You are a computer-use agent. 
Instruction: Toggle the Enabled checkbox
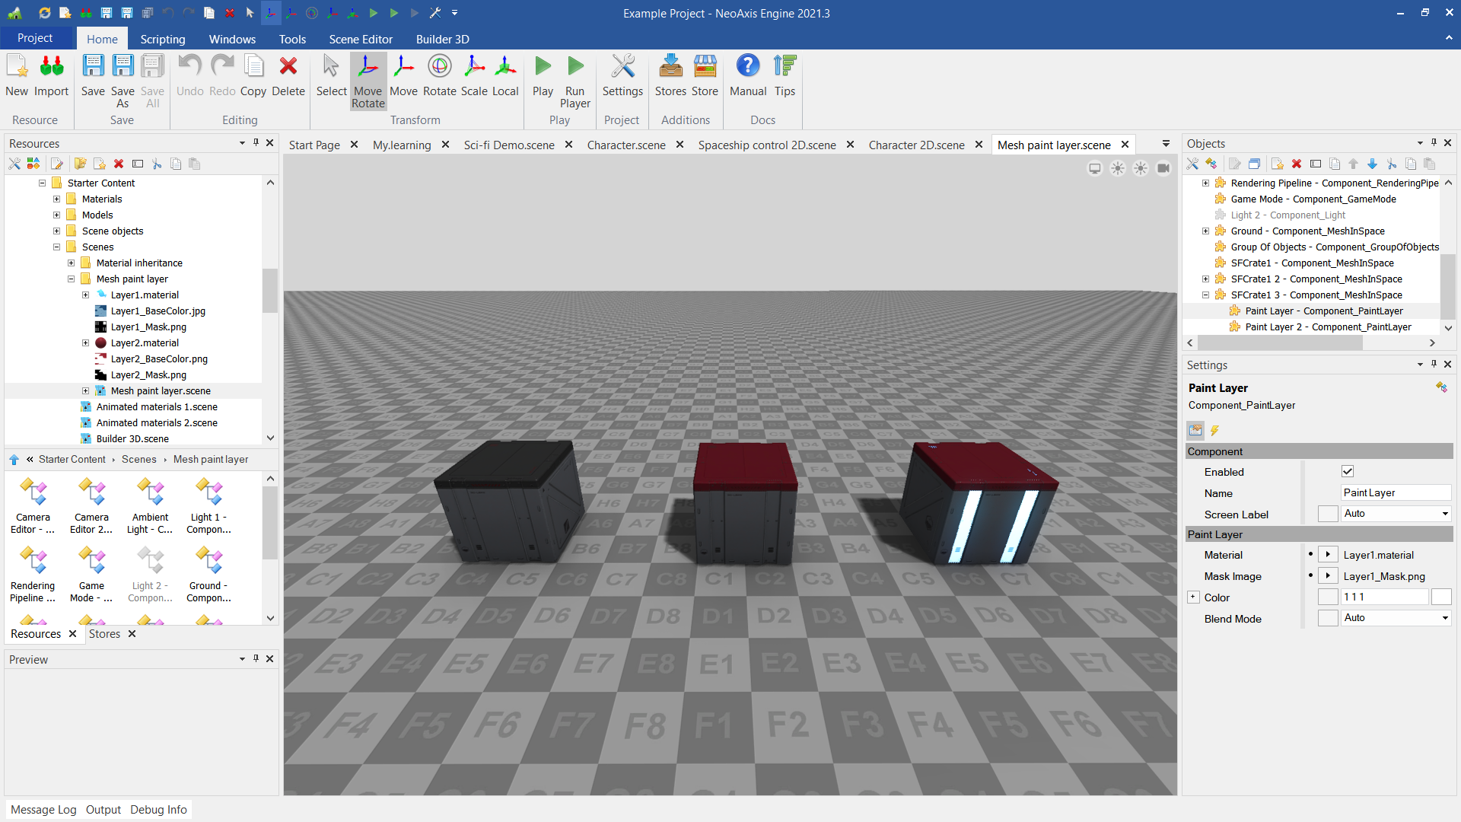1347,472
